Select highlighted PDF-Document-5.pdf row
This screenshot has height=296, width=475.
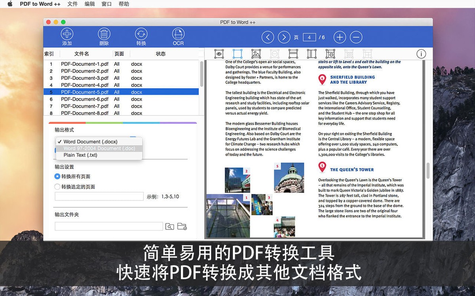click(x=121, y=92)
